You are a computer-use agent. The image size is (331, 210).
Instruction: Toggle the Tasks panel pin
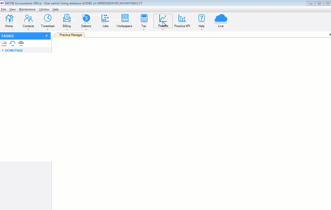pos(47,36)
